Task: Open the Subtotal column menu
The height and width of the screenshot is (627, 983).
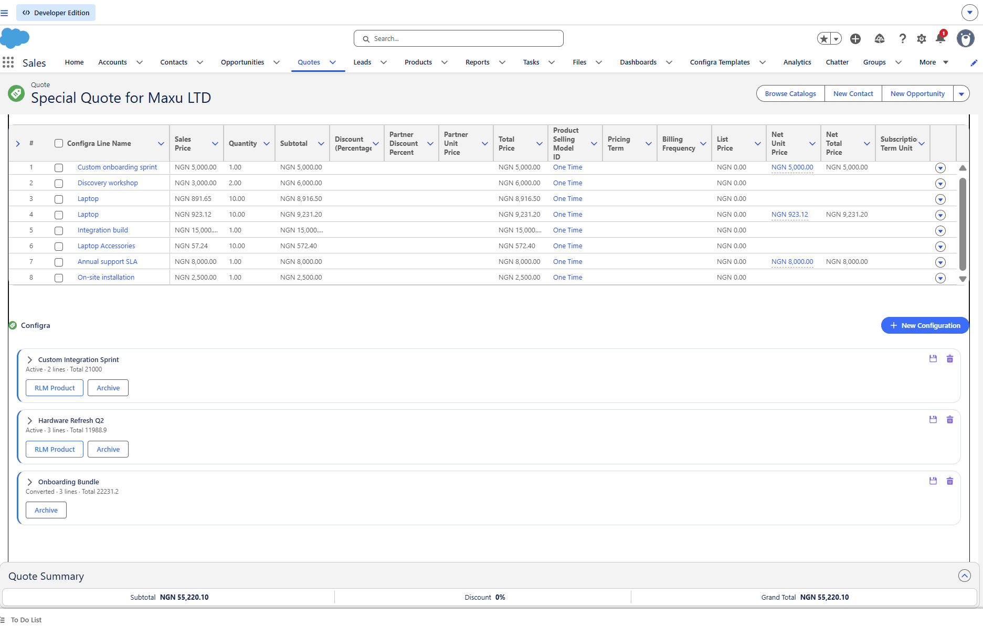Action: tap(321, 144)
